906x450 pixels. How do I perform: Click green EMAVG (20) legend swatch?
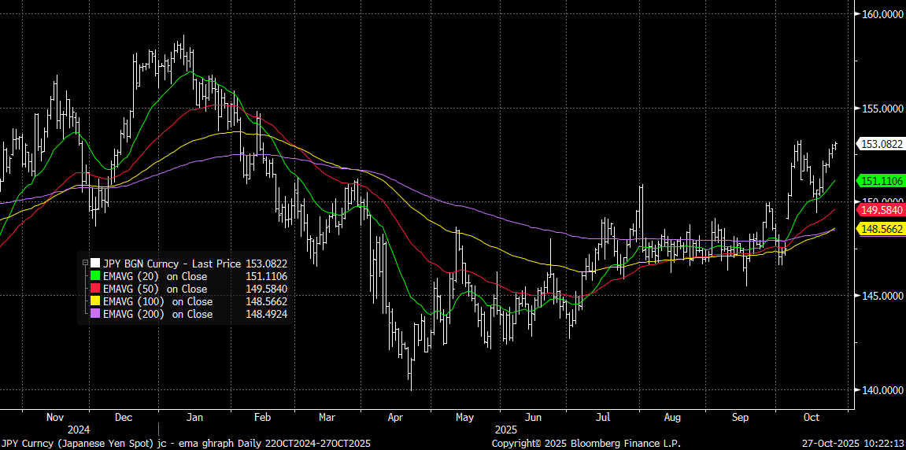tap(95, 276)
